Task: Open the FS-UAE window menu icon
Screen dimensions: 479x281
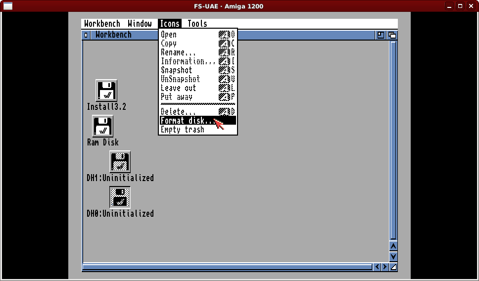Action: [x=7, y=6]
